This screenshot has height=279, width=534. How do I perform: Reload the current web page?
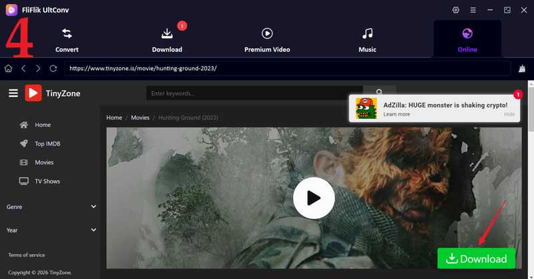click(x=53, y=69)
